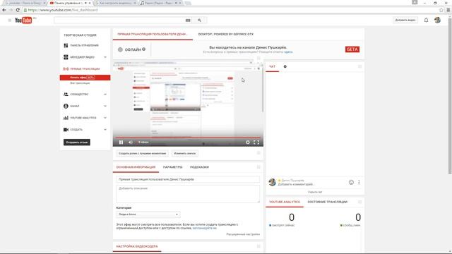Click the Изменить значок button
The height and width of the screenshot is (254, 452).
pos(185,154)
